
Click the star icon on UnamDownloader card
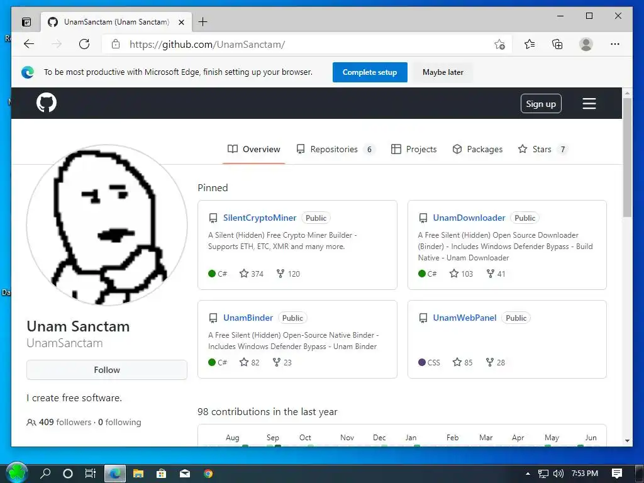[454, 274]
